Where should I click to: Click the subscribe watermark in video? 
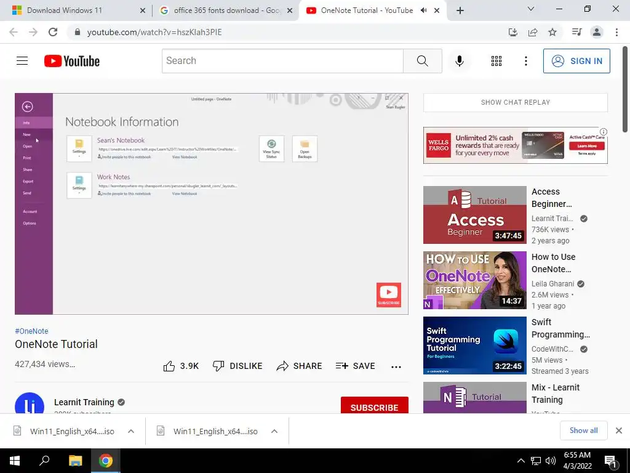[x=389, y=295]
